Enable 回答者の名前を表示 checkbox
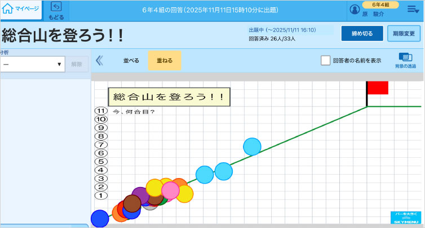 [325, 61]
